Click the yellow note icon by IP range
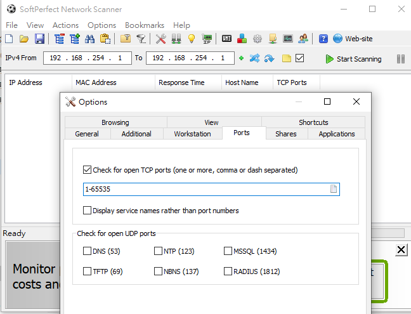This screenshot has width=411, height=314. pos(287,58)
